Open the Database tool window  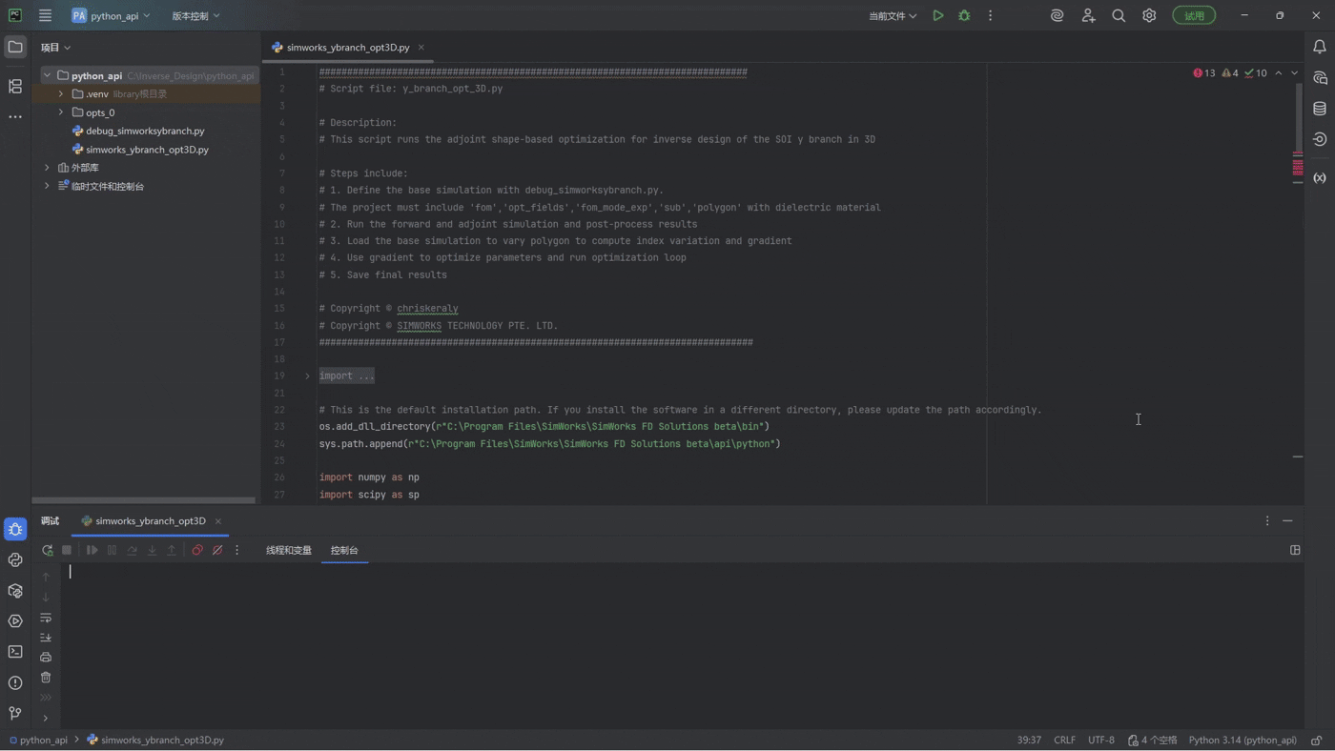point(1320,109)
